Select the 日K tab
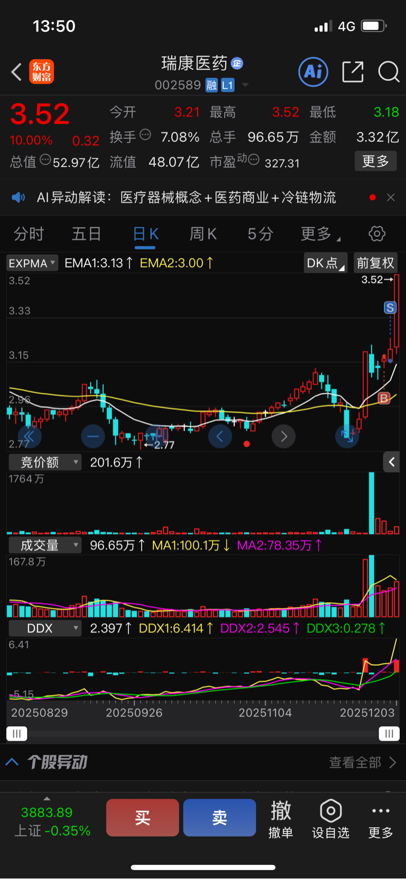 tap(145, 234)
